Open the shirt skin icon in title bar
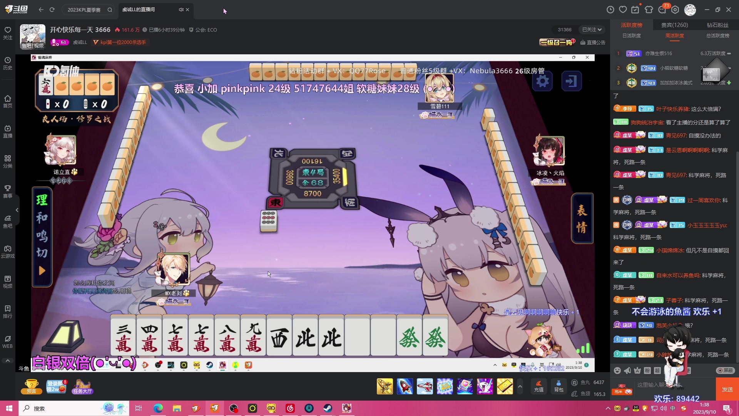This screenshot has width=739, height=416. click(649, 10)
